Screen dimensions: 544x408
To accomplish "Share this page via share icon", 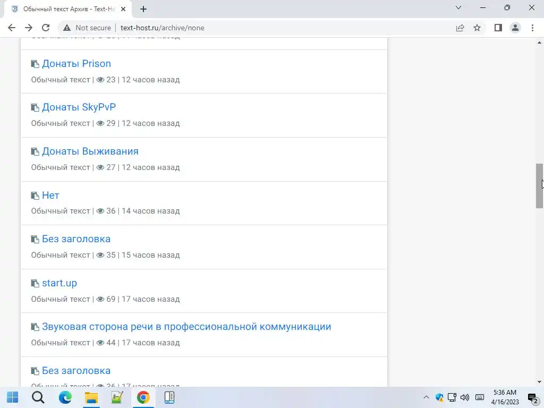I will pyautogui.click(x=460, y=28).
